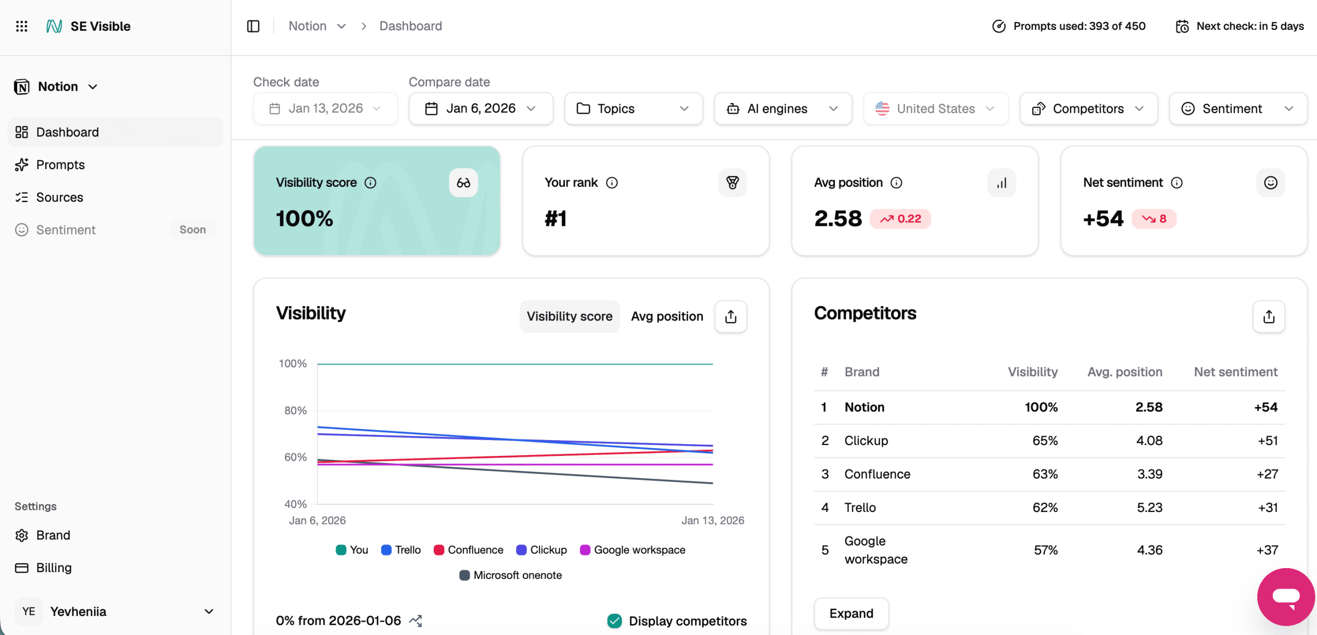Open the export icon on Competitors panel

1269,317
